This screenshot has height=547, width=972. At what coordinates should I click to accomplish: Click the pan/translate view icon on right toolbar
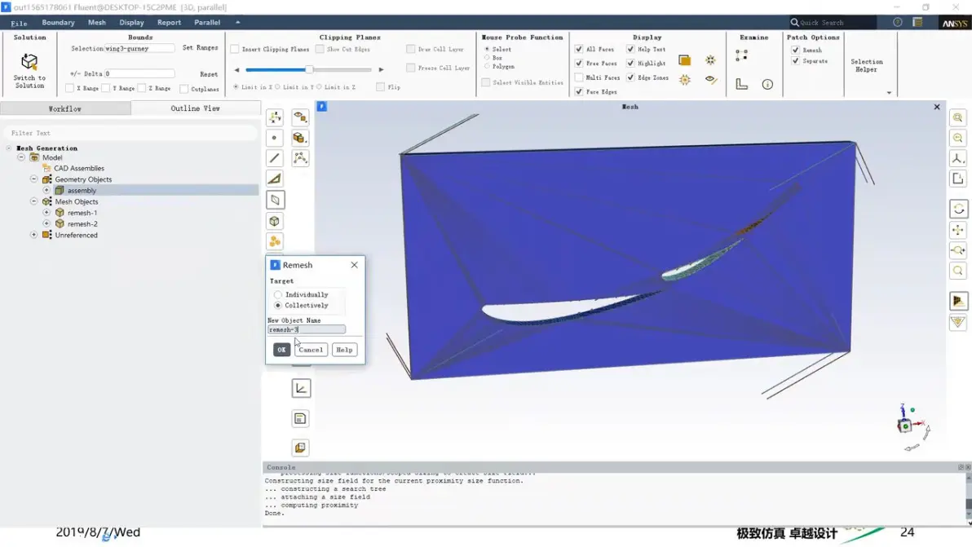point(958,230)
